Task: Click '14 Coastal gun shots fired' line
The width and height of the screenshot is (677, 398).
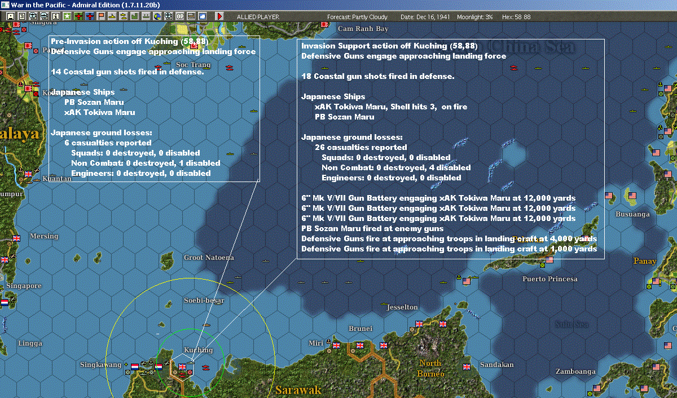Action: tap(127, 72)
